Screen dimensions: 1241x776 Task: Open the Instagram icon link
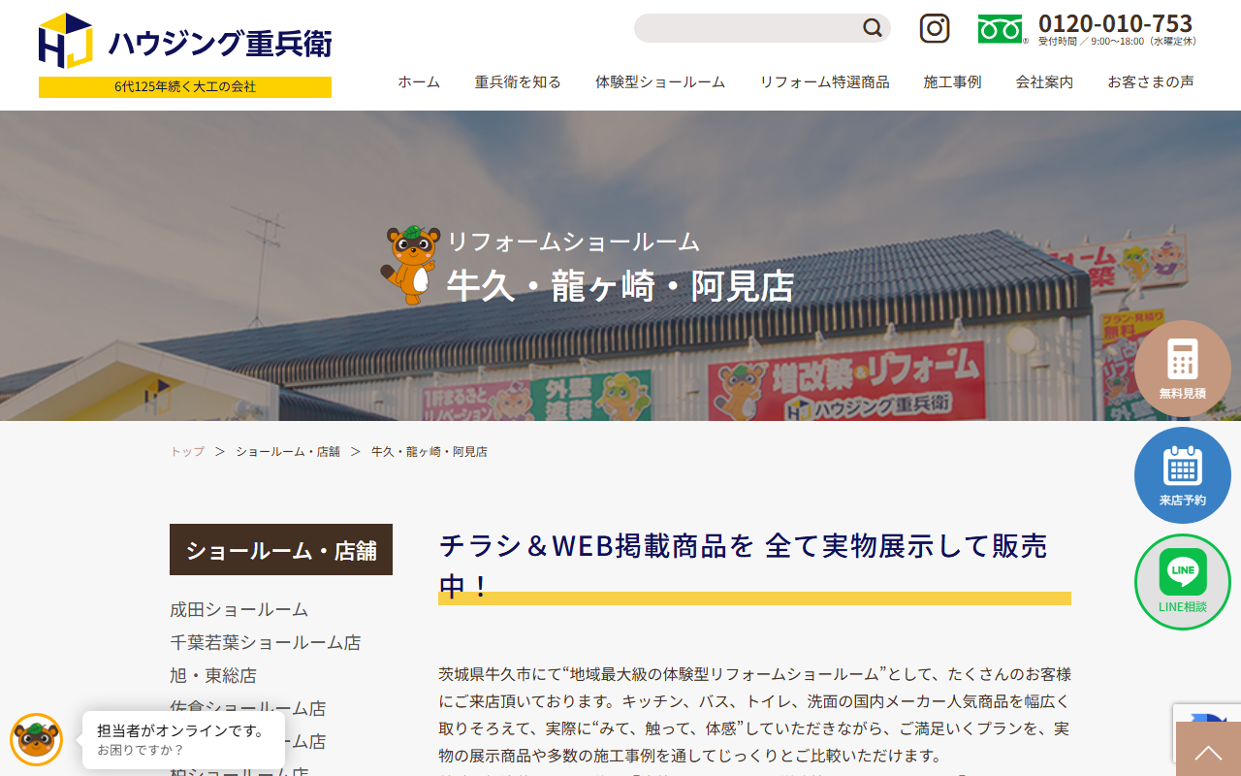[935, 28]
